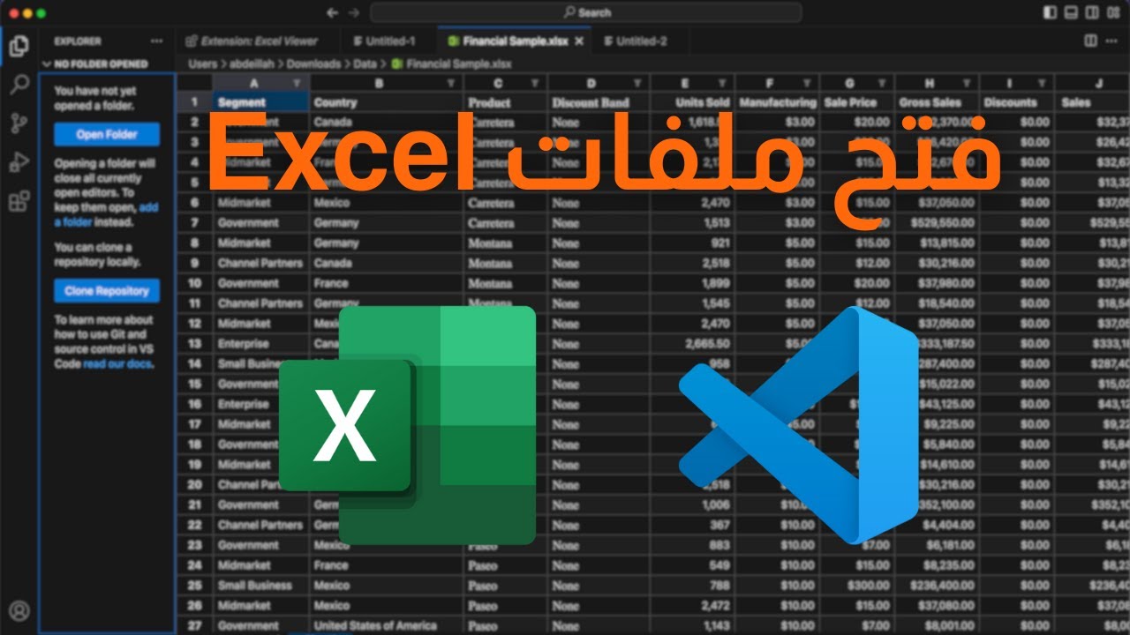Open the filter dropdown for column C
The height and width of the screenshot is (635, 1130).
click(535, 82)
